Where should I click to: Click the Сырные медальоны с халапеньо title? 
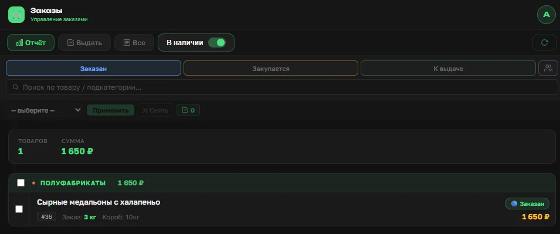99,202
